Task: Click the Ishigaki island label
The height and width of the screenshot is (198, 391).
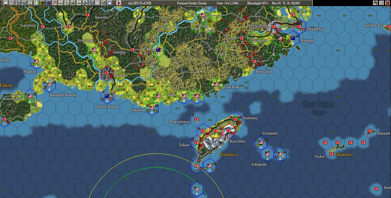Action: point(259,164)
